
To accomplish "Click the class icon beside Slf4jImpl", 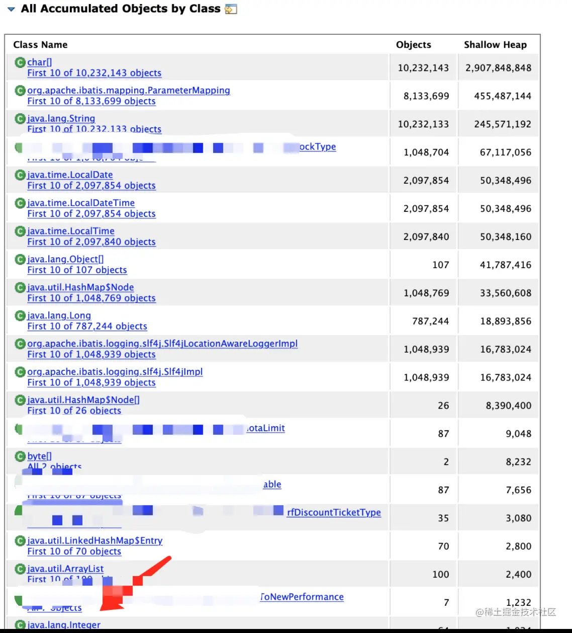I will click(x=20, y=372).
